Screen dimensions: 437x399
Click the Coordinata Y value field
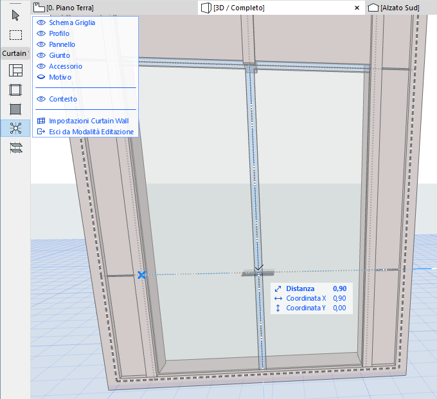[339, 308]
